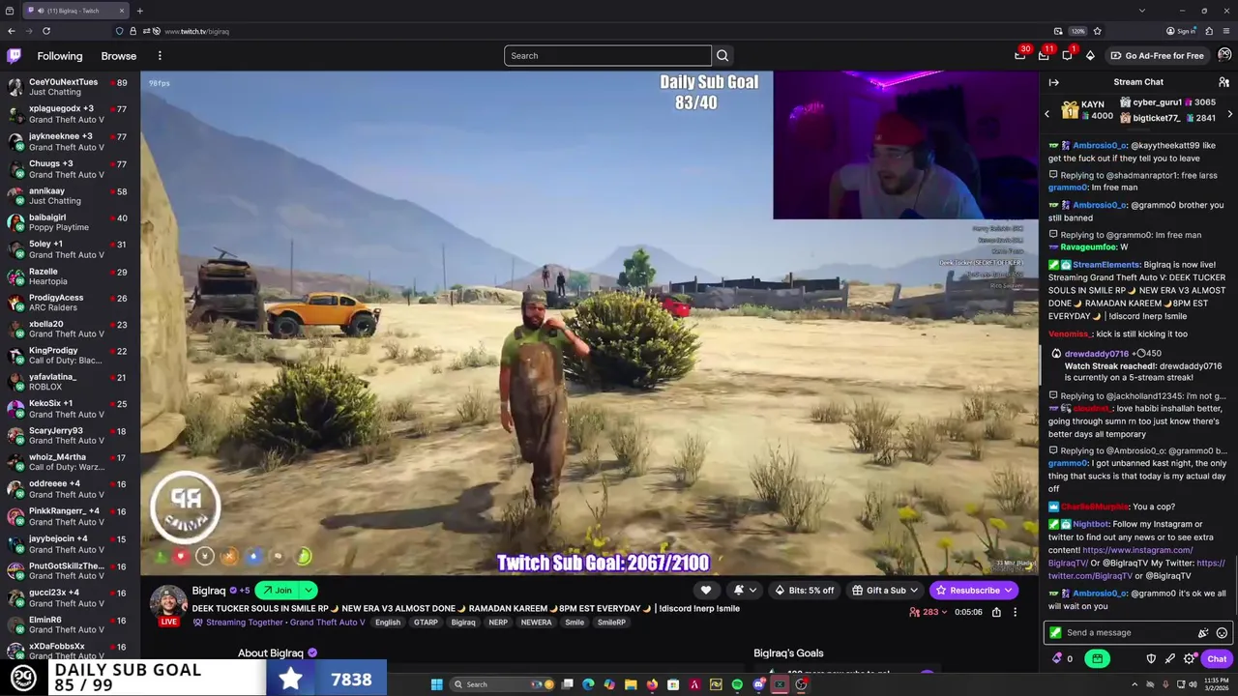Open chat settings gear icon
This screenshot has height=696, width=1238.
1189,659
